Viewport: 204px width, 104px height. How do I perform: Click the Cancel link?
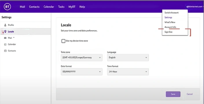pyautogui.click(x=190, y=94)
